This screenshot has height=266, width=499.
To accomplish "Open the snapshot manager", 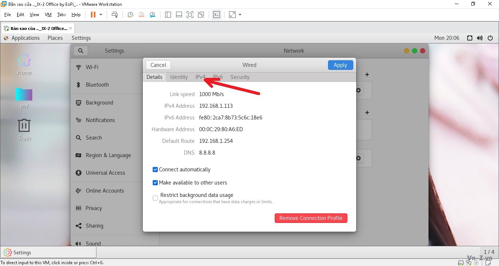I will point(152,15).
